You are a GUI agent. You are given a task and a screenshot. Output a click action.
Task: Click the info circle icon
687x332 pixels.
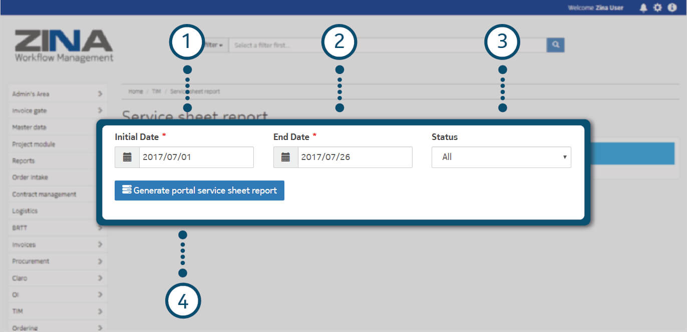click(x=672, y=8)
